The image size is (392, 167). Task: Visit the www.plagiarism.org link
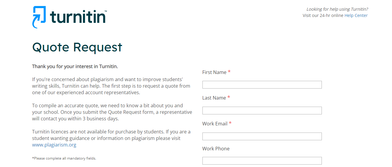[x=54, y=145]
